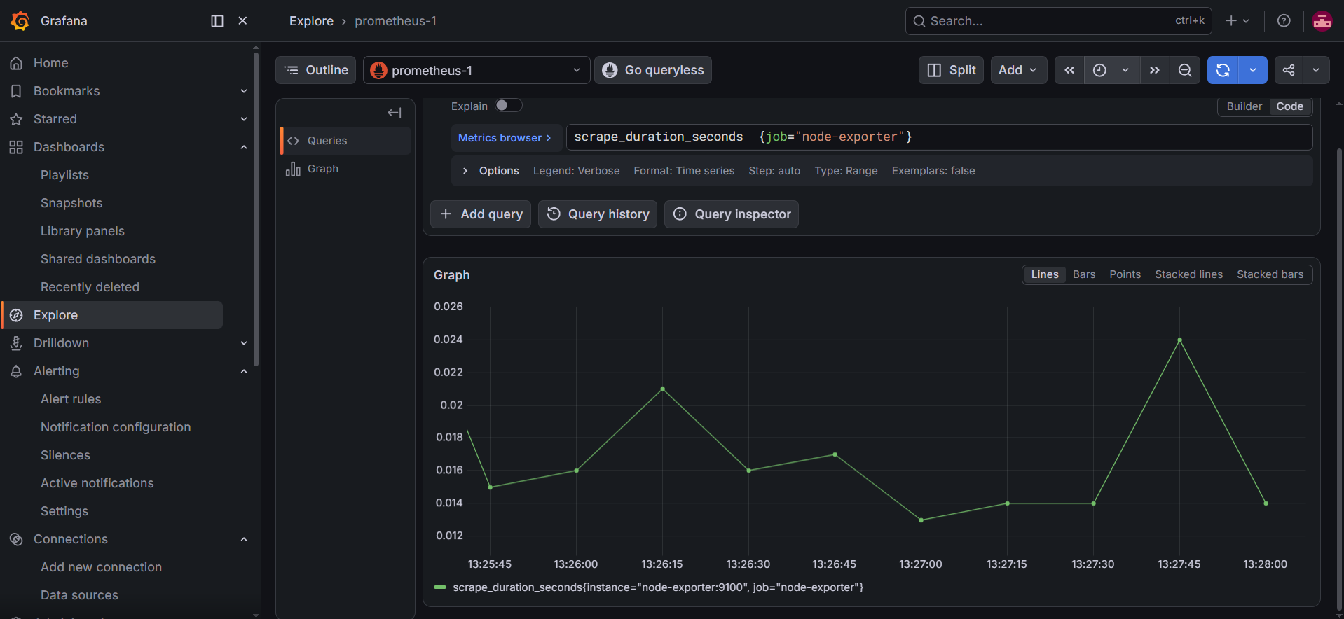Image resolution: width=1344 pixels, height=619 pixels.
Task: Collapse the outline panel arrow icon
Action: tap(395, 113)
